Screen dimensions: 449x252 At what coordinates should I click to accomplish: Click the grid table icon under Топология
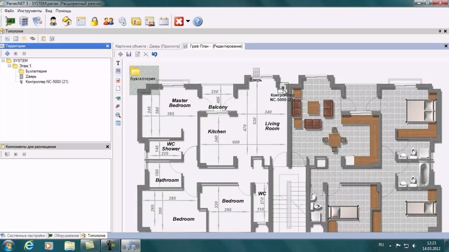[x=16, y=39]
